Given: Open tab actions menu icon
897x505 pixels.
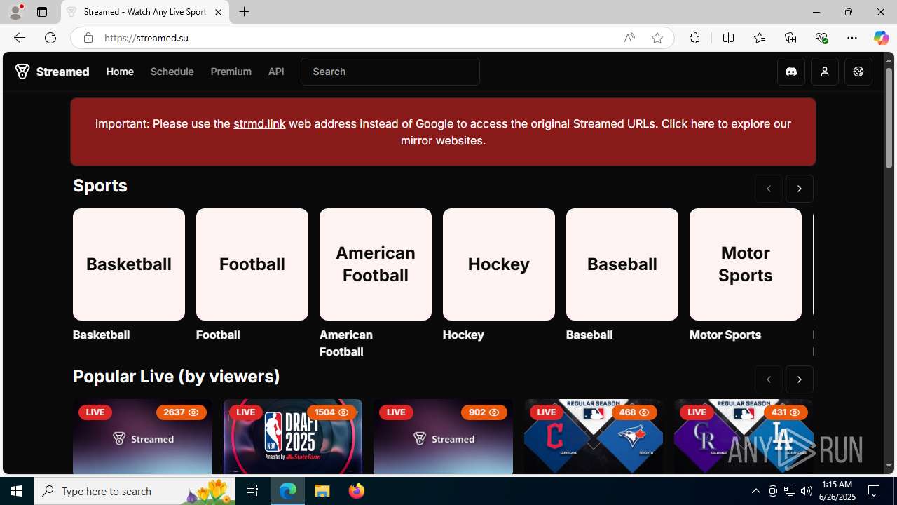Looking at the screenshot, I should tap(42, 12).
